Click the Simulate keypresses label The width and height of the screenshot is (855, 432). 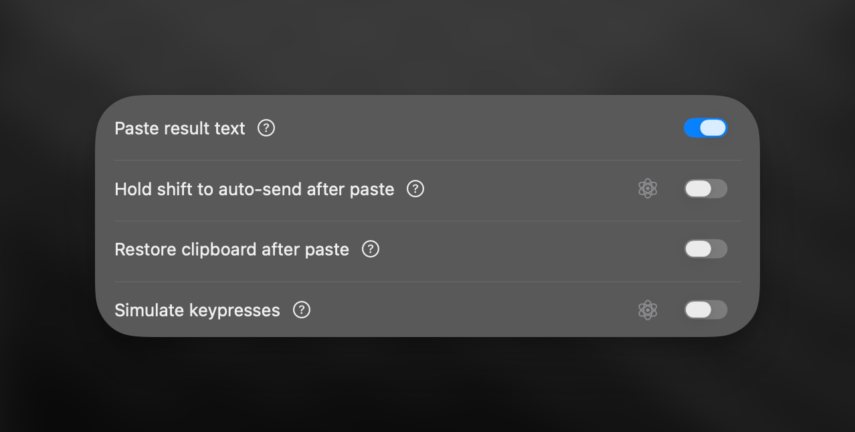pos(197,310)
